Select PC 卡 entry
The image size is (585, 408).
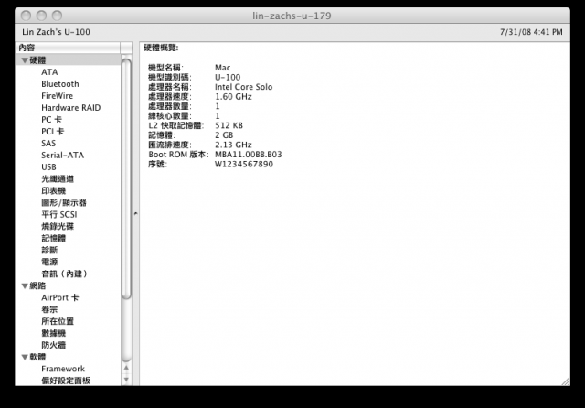(x=51, y=120)
